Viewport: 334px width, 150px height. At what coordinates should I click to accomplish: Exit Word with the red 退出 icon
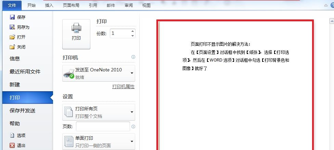[x=12, y=145]
